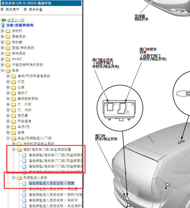Expand the 悬架系统 folder node

[2, 36]
